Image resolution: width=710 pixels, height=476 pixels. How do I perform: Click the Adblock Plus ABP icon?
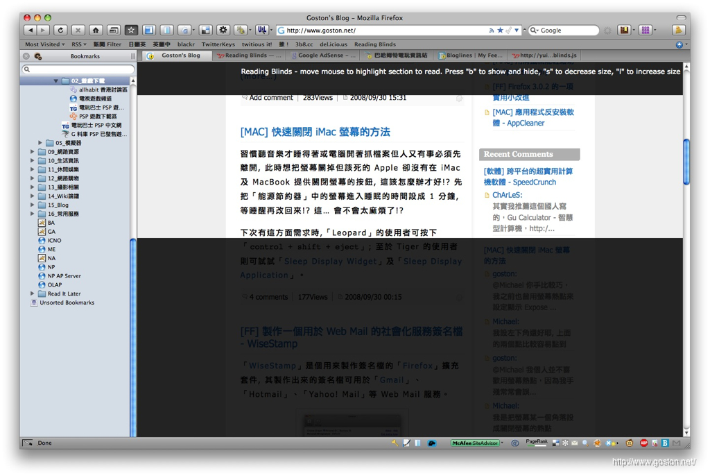643,443
